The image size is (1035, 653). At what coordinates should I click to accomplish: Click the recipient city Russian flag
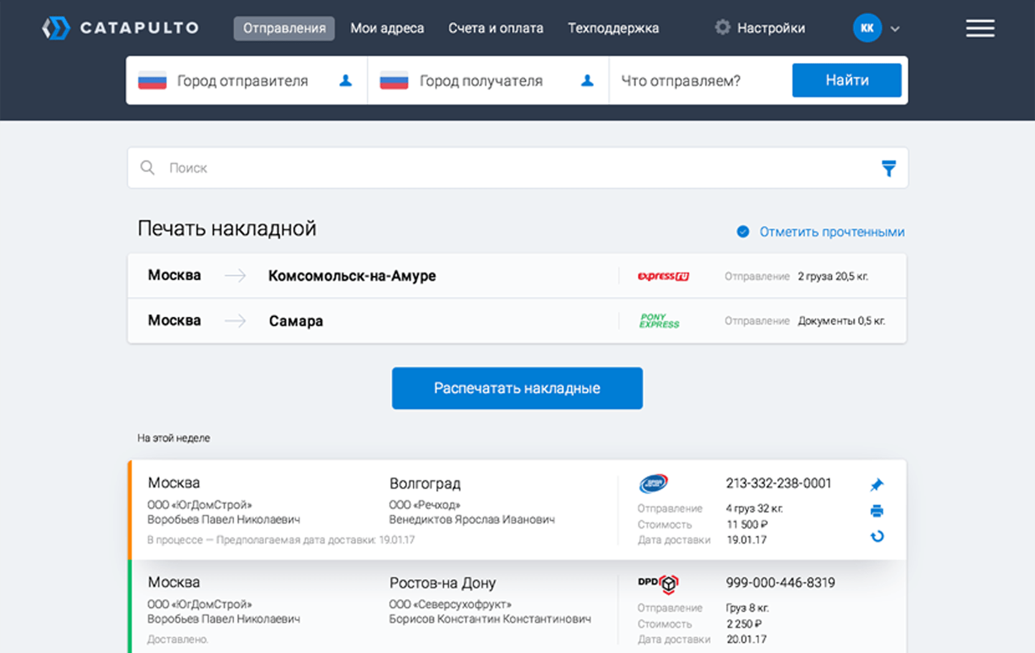point(394,81)
